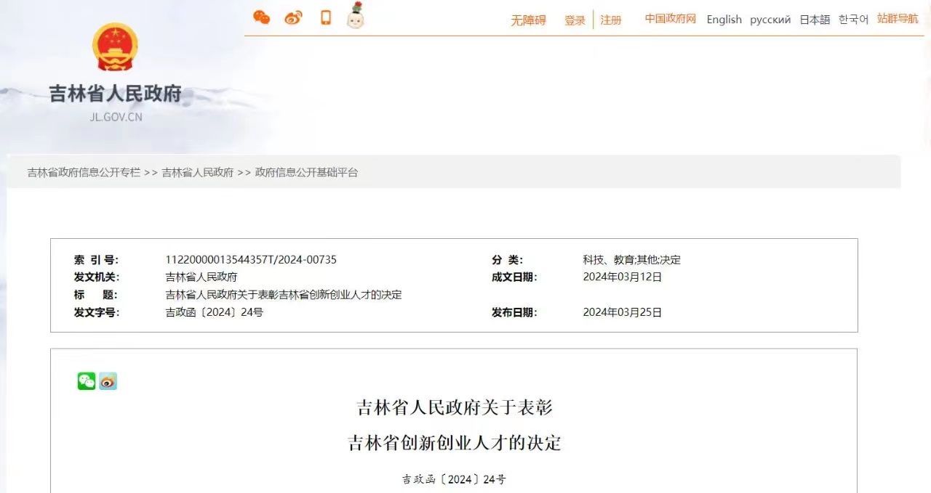Image resolution: width=931 pixels, height=493 pixels.
Task: Go to 吉林省政府信息公开专栏 breadcrumb
Action: click(84, 173)
